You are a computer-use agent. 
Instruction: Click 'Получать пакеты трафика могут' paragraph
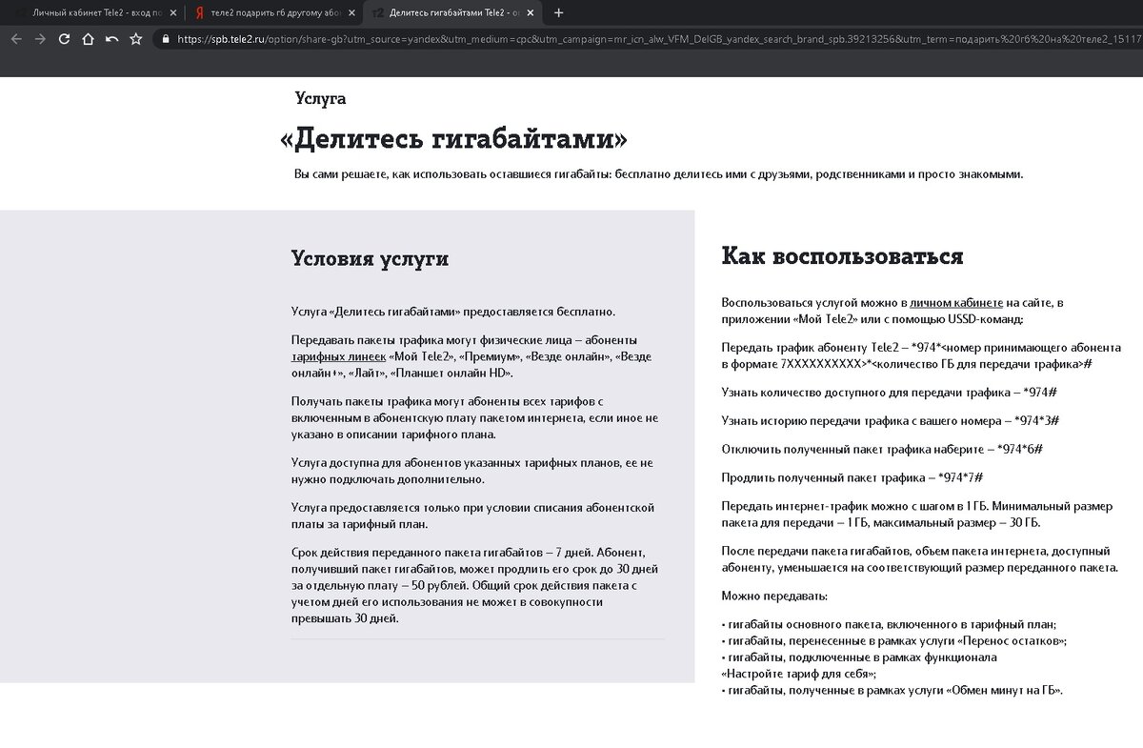[474, 418]
